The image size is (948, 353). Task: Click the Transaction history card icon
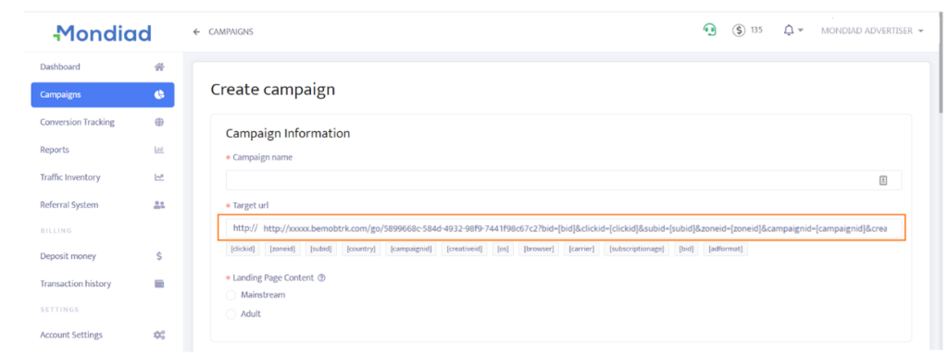(x=159, y=284)
